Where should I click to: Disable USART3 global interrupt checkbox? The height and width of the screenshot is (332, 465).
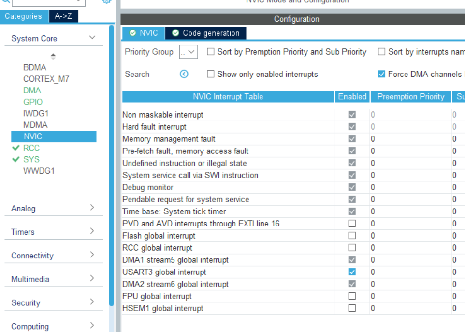pos(352,272)
